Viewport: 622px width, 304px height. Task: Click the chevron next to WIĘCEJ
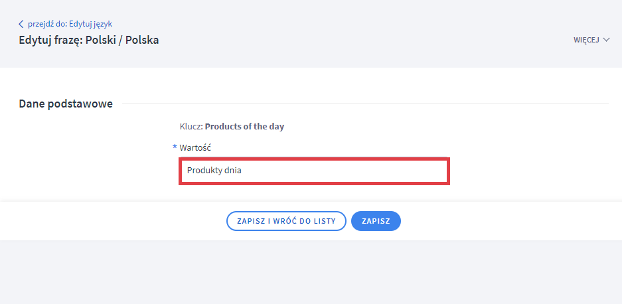(x=605, y=40)
